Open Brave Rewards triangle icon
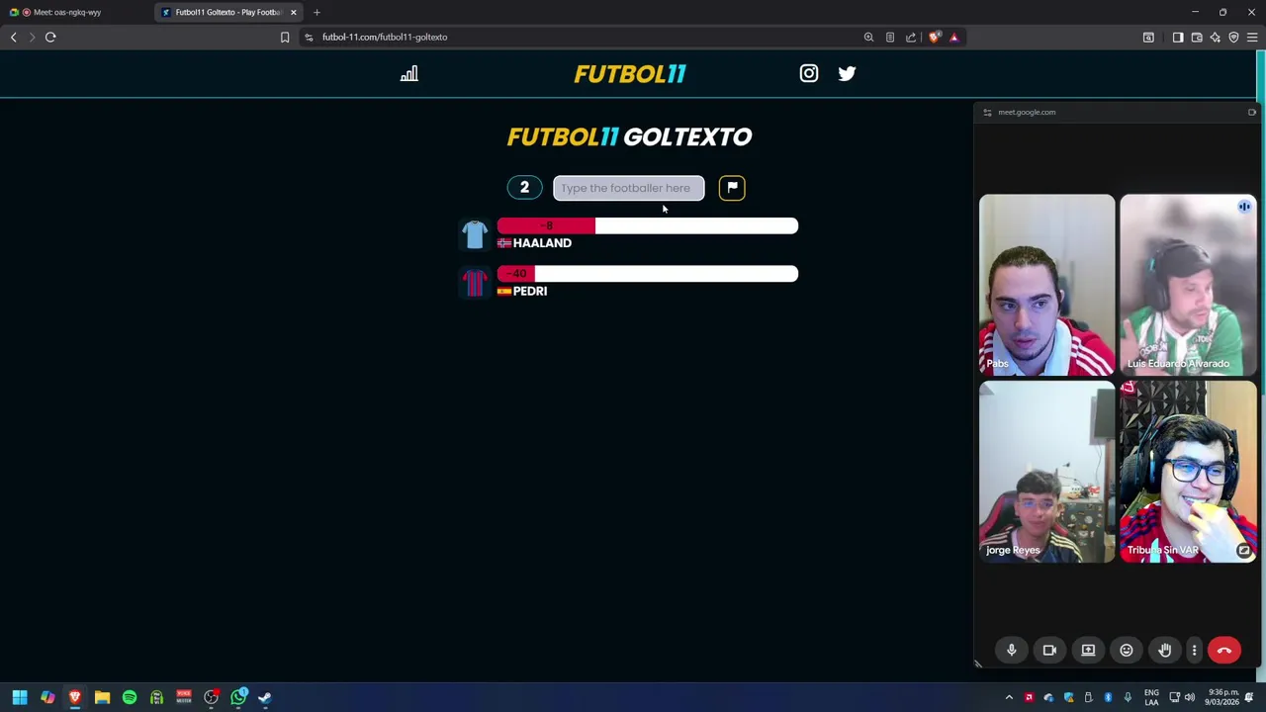 point(954,38)
